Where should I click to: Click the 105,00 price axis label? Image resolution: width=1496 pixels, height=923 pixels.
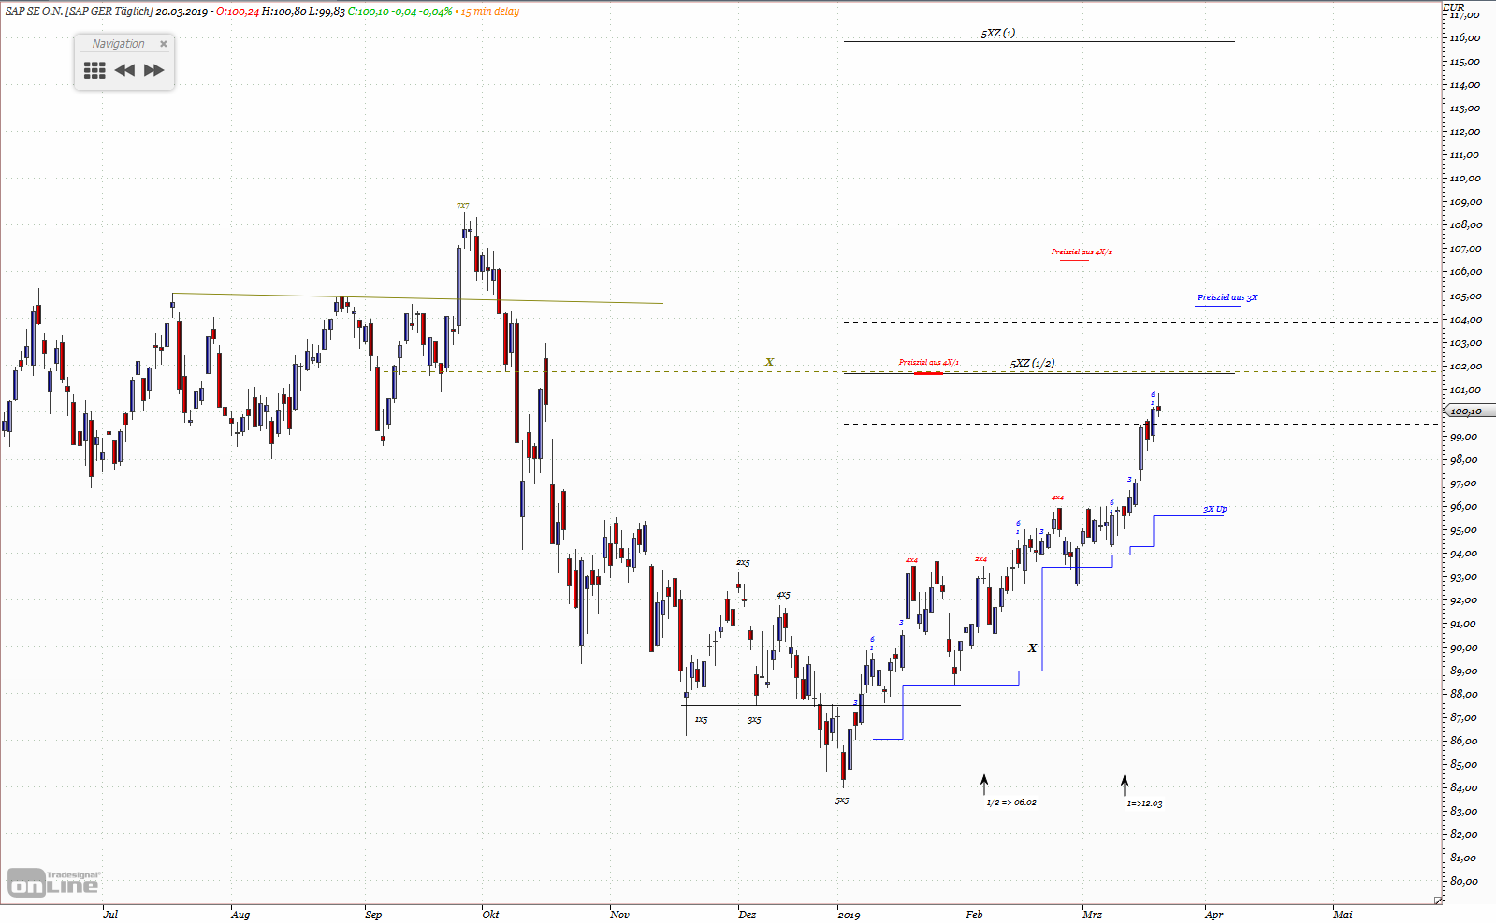[x=1465, y=296]
